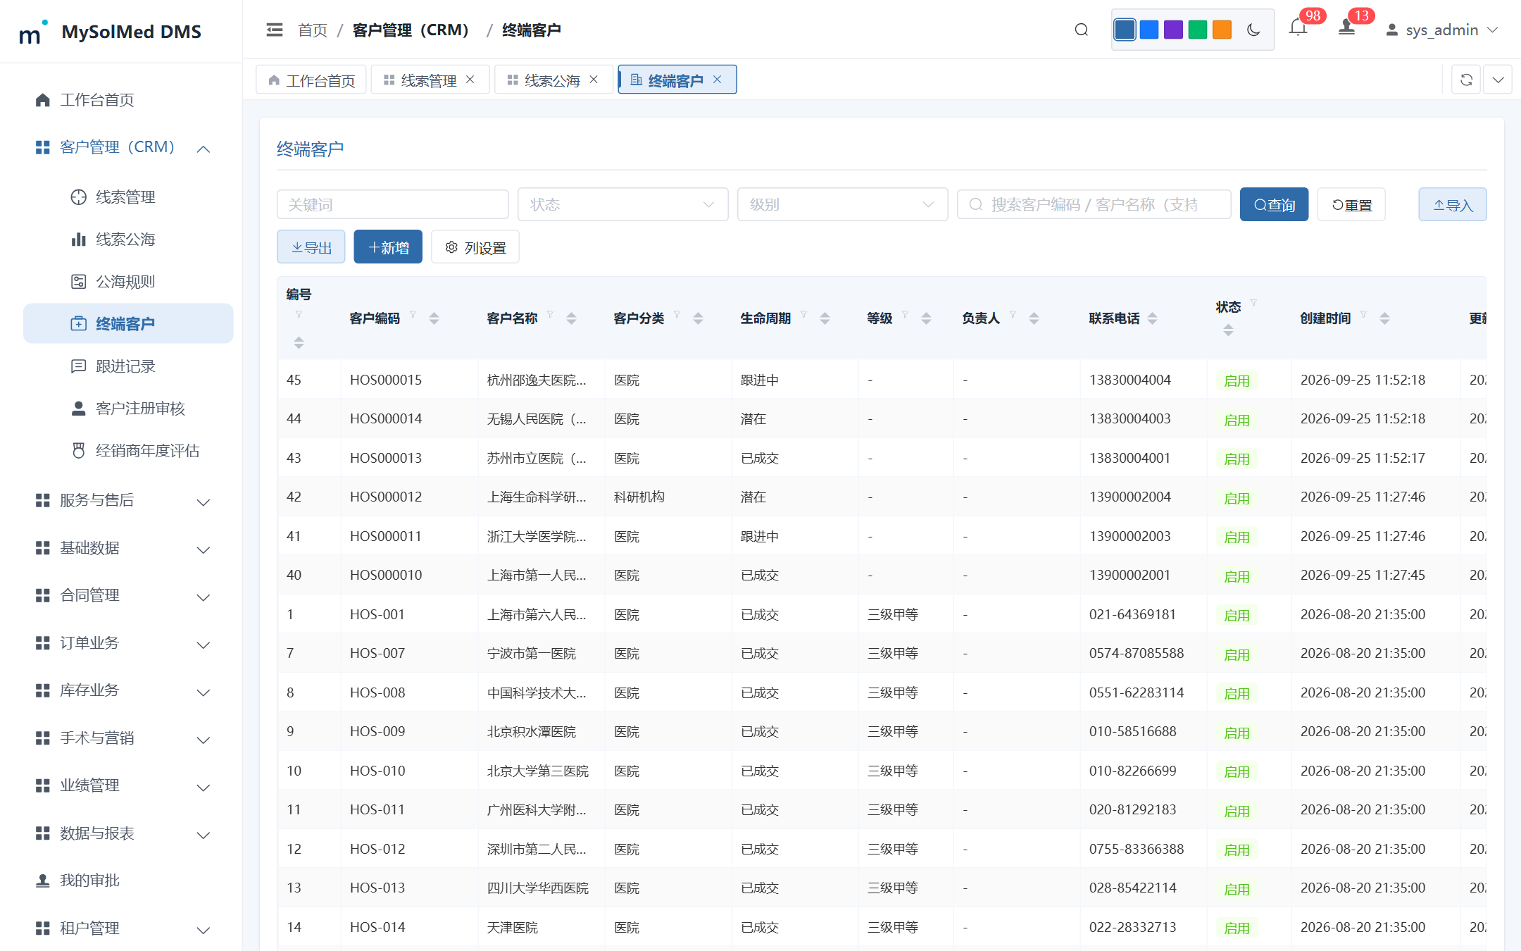Open 公海规则 in sidebar
Screen dimensions: 1521x951
tap(128, 282)
